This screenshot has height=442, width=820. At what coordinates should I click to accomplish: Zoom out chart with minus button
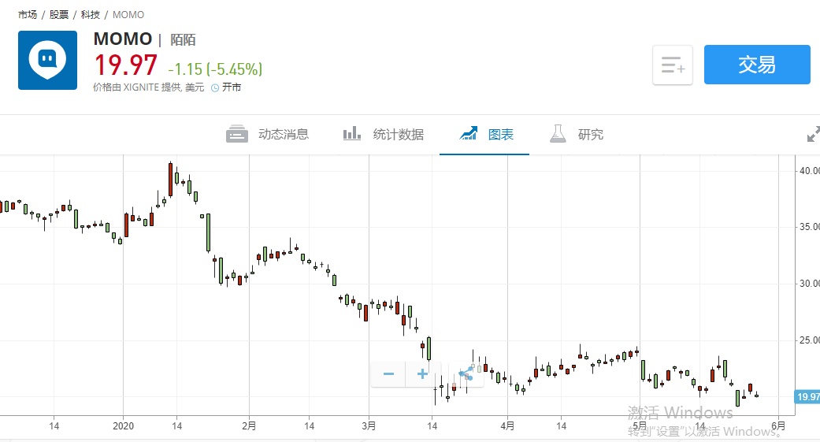coord(388,373)
